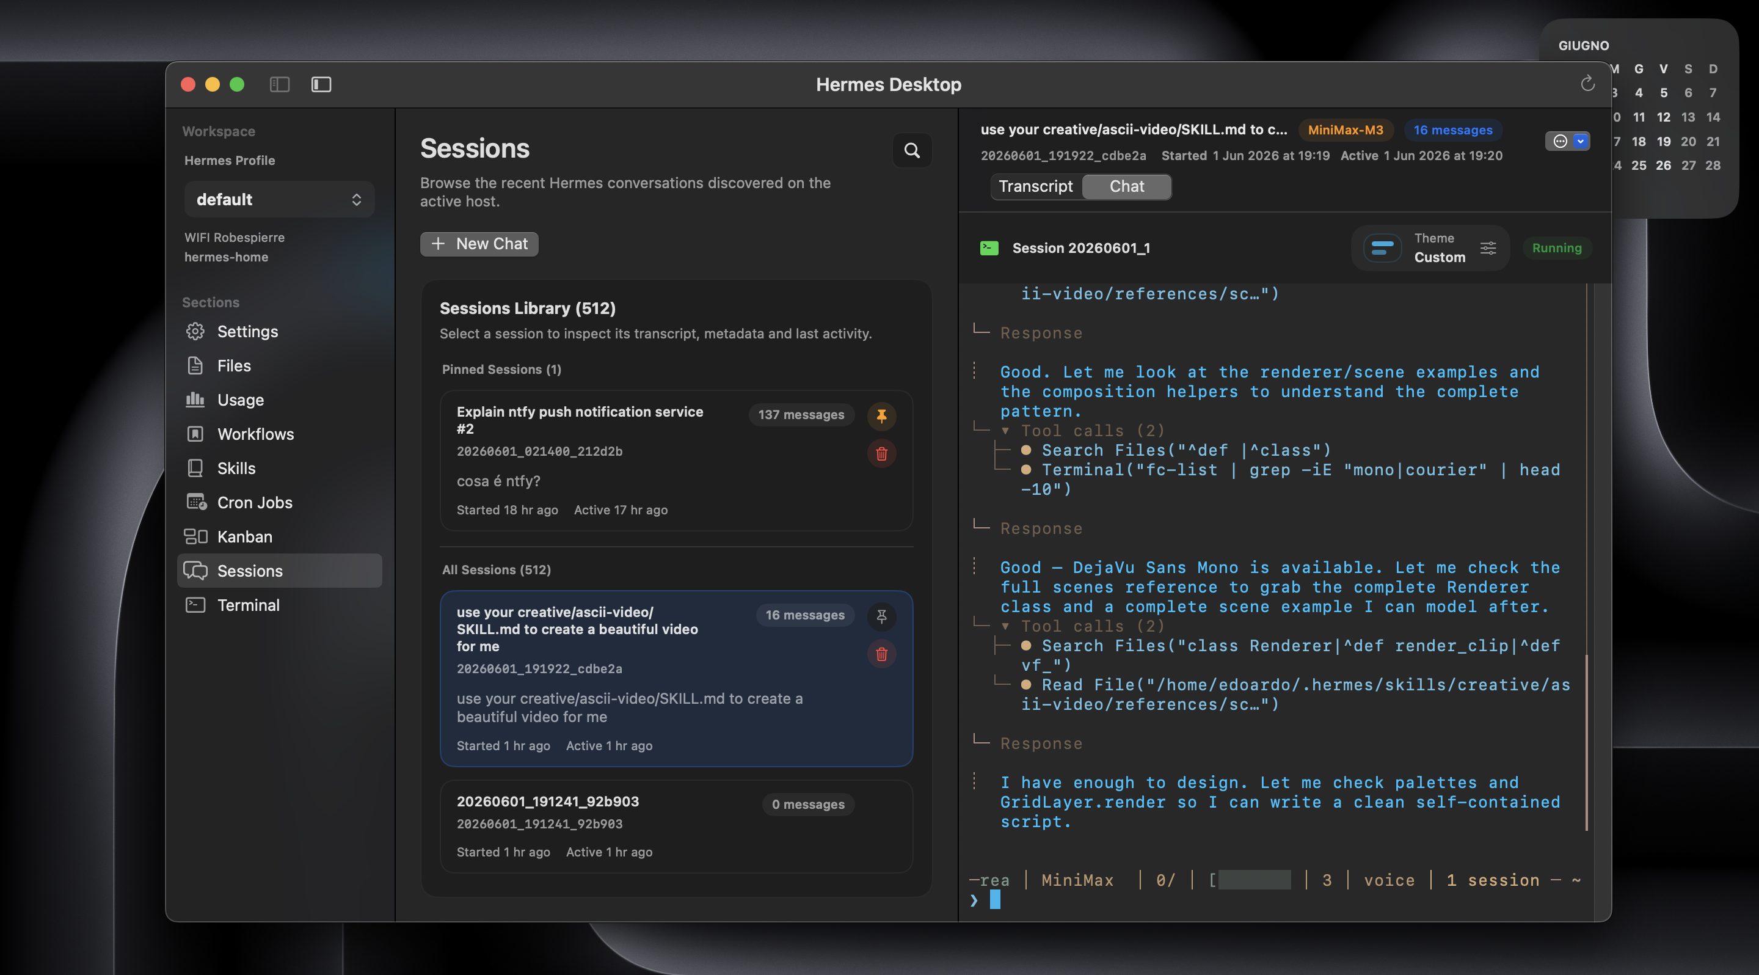
Task: Click Search Files("class Renderer tool call
Action: click(1291, 655)
